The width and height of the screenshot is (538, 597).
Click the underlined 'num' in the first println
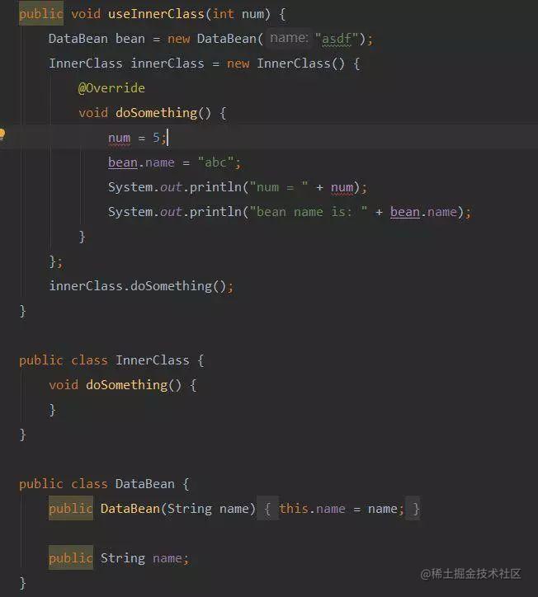[342, 187]
